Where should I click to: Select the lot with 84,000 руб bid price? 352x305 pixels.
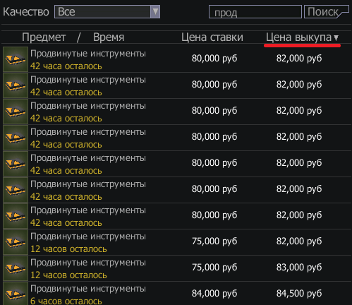click(176, 293)
